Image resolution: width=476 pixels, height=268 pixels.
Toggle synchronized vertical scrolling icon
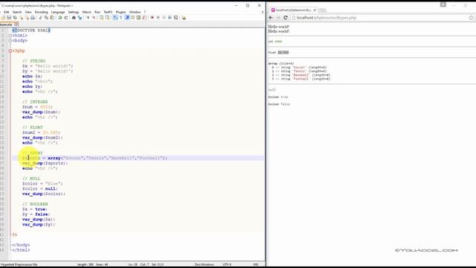click(101, 18)
